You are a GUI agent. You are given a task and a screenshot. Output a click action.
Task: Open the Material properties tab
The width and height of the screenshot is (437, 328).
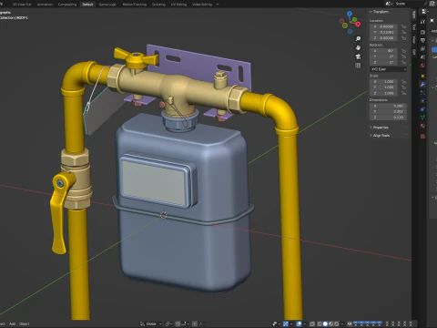422,126
